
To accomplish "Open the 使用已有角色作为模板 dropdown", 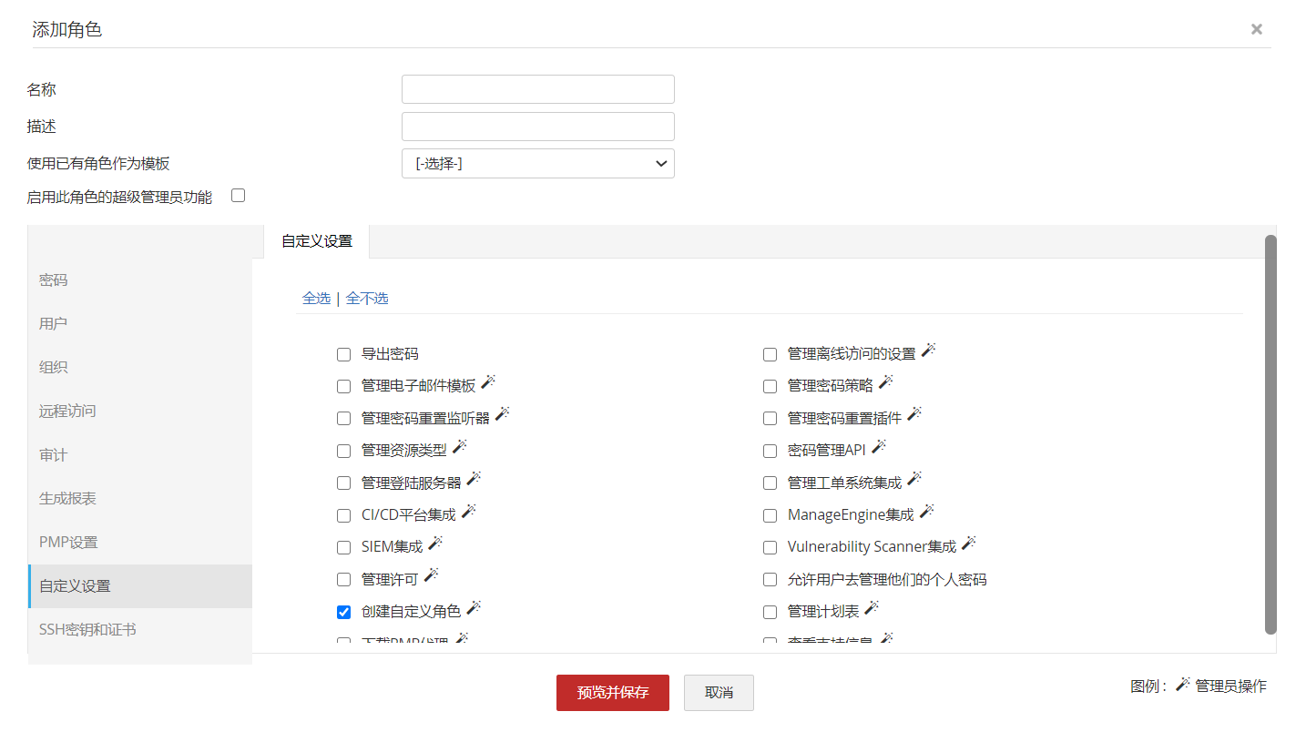I will pyautogui.click(x=537, y=164).
